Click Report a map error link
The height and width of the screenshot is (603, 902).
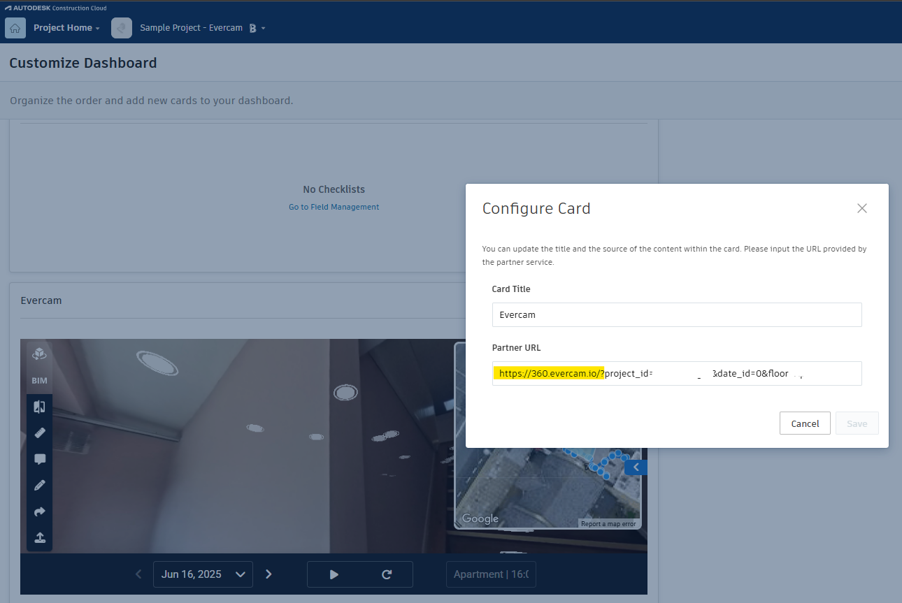coord(608,524)
